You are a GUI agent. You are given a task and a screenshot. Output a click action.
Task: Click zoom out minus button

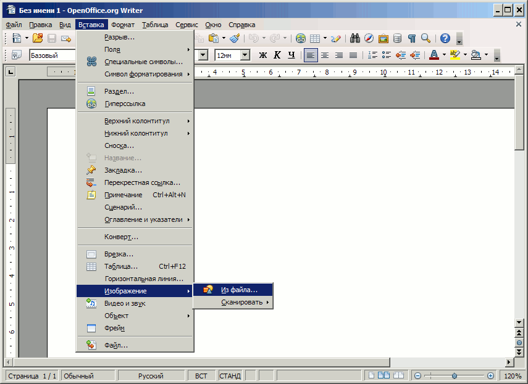point(418,376)
